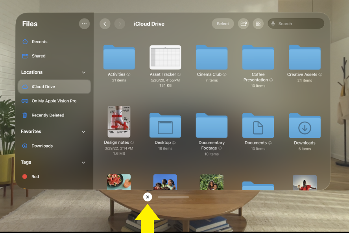Click the iCloud Drive cloud icon

[x=25, y=87]
